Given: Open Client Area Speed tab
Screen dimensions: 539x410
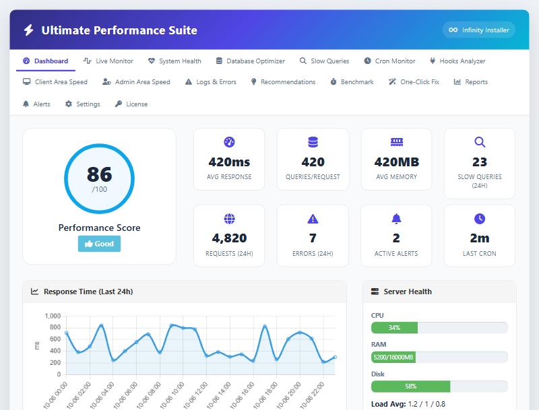Looking at the screenshot, I should [55, 82].
